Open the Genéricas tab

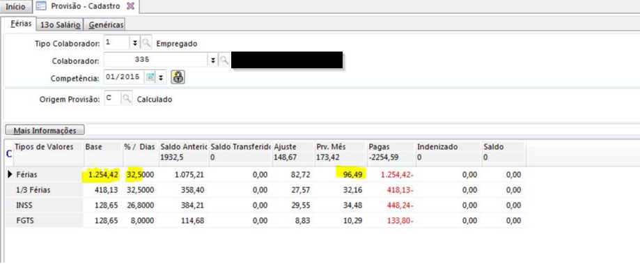click(x=106, y=25)
